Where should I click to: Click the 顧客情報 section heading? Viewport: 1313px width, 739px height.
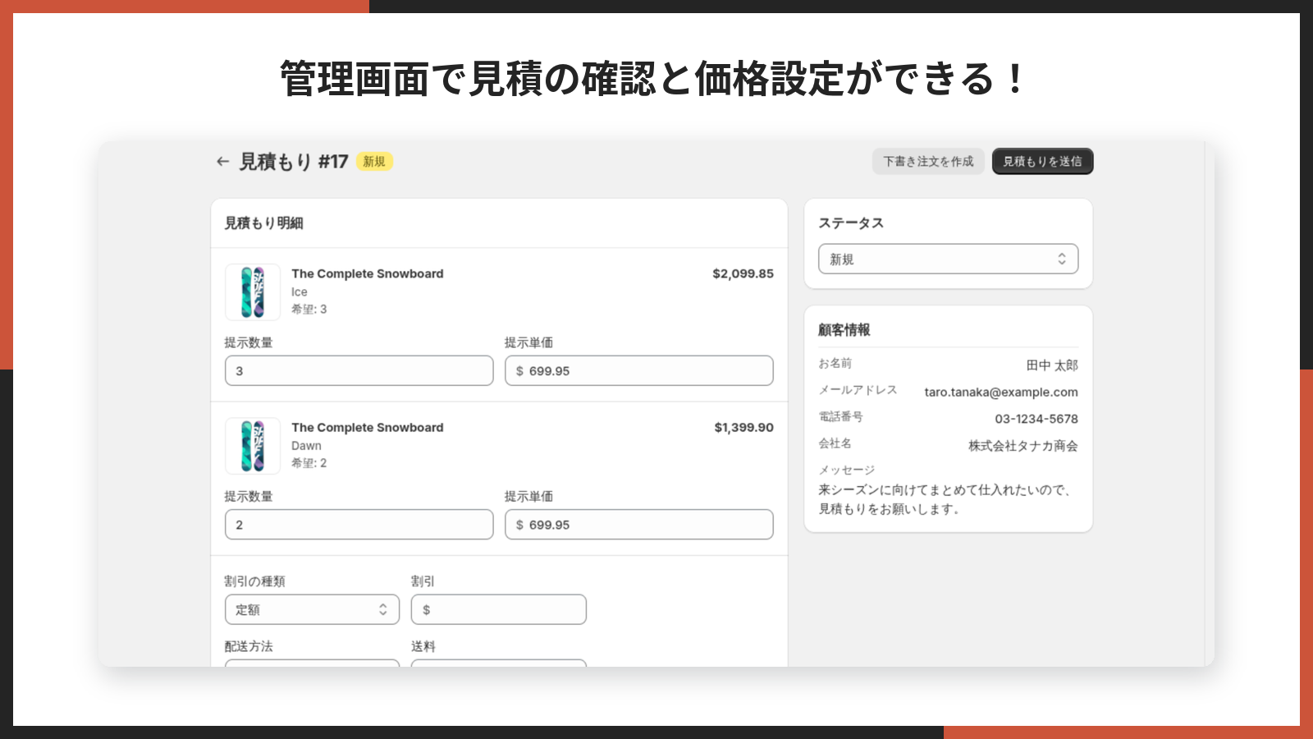pos(844,330)
